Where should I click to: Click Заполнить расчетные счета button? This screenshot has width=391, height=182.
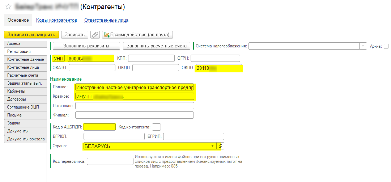157,46
